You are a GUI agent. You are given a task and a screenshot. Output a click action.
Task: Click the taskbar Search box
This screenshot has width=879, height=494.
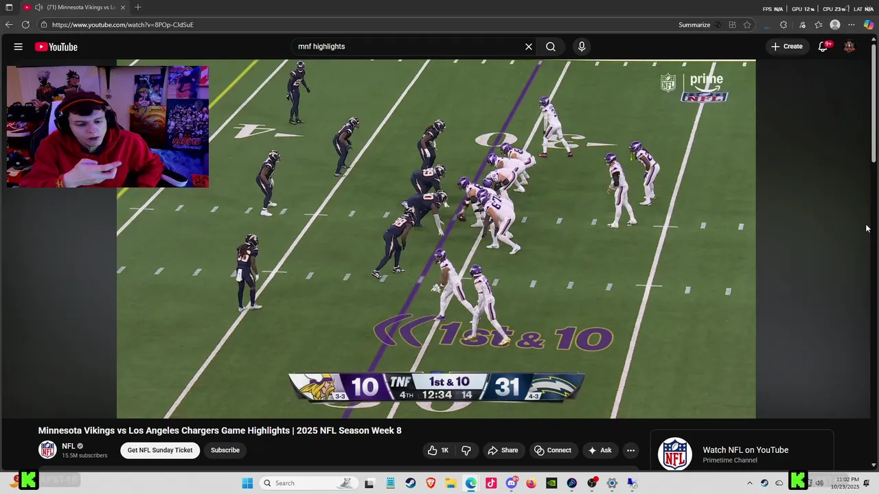click(309, 483)
